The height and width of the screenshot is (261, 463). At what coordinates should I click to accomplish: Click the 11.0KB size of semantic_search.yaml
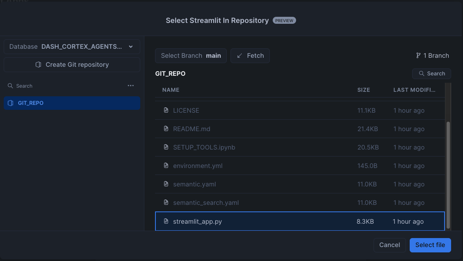[367, 202]
